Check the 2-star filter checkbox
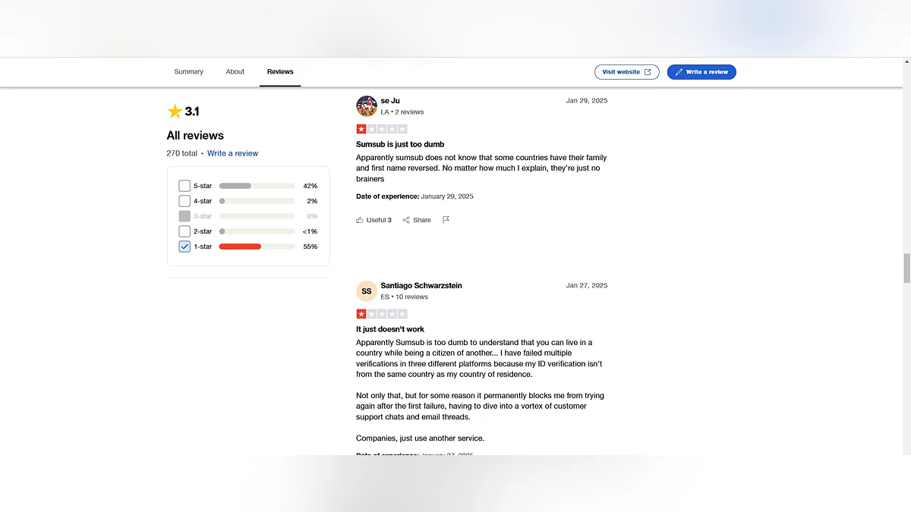Screen dimensions: 911x512 point(184,231)
